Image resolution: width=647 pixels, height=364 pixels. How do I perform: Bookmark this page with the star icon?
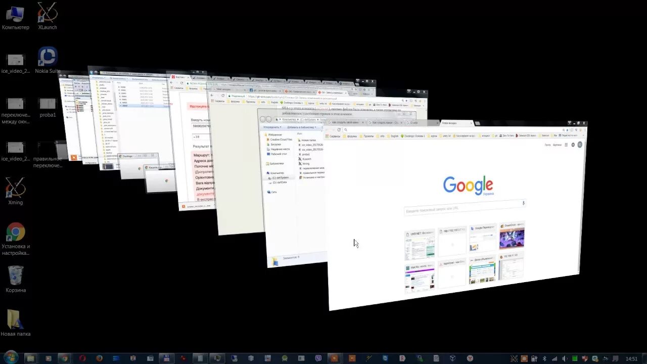[x=567, y=130]
